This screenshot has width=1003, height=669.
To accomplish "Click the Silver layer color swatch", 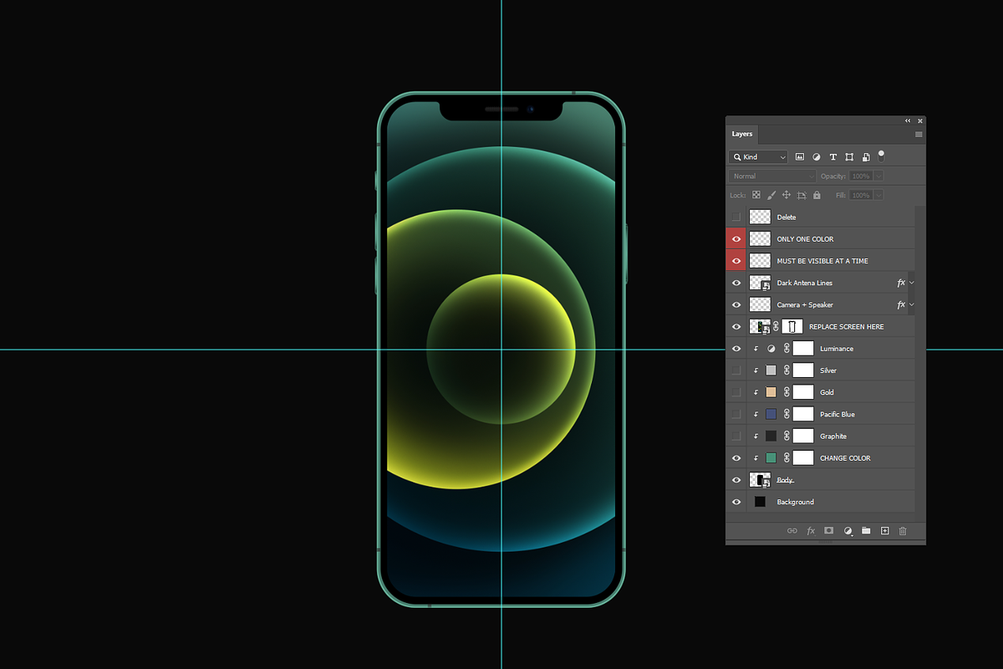I will click(x=771, y=370).
